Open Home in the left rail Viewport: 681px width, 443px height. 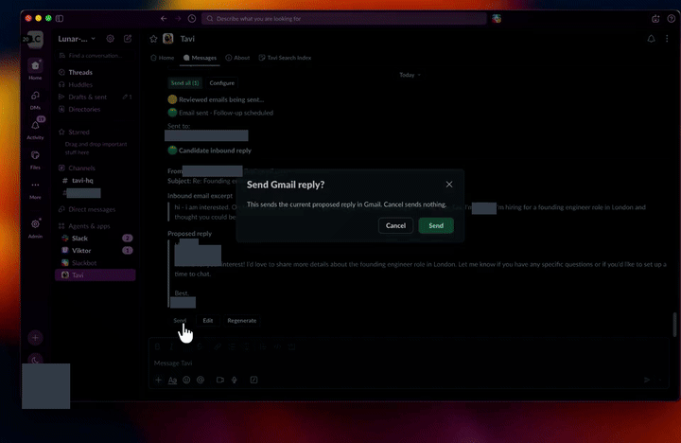tap(35, 69)
